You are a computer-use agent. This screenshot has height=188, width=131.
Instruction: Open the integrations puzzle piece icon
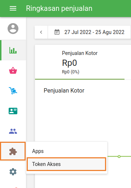point(13,151)
